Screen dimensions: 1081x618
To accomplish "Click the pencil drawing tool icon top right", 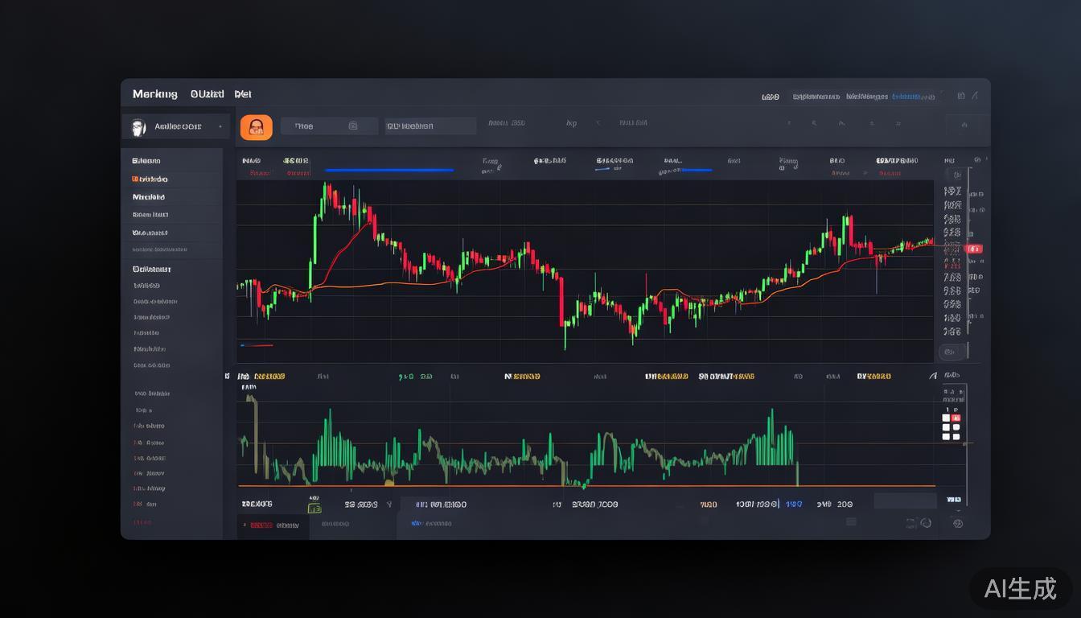I will pyautogui.click(x=976, y=95).
